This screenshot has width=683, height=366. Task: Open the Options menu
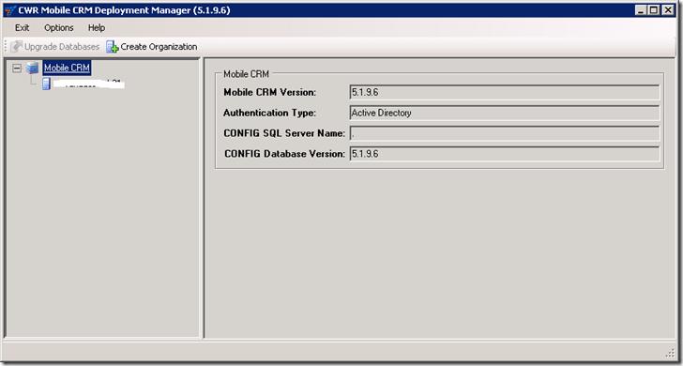coord(59,28)
